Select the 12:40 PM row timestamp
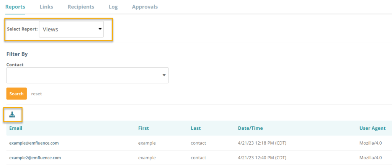This screenshot has height=165, width=392. coord(262,158)
